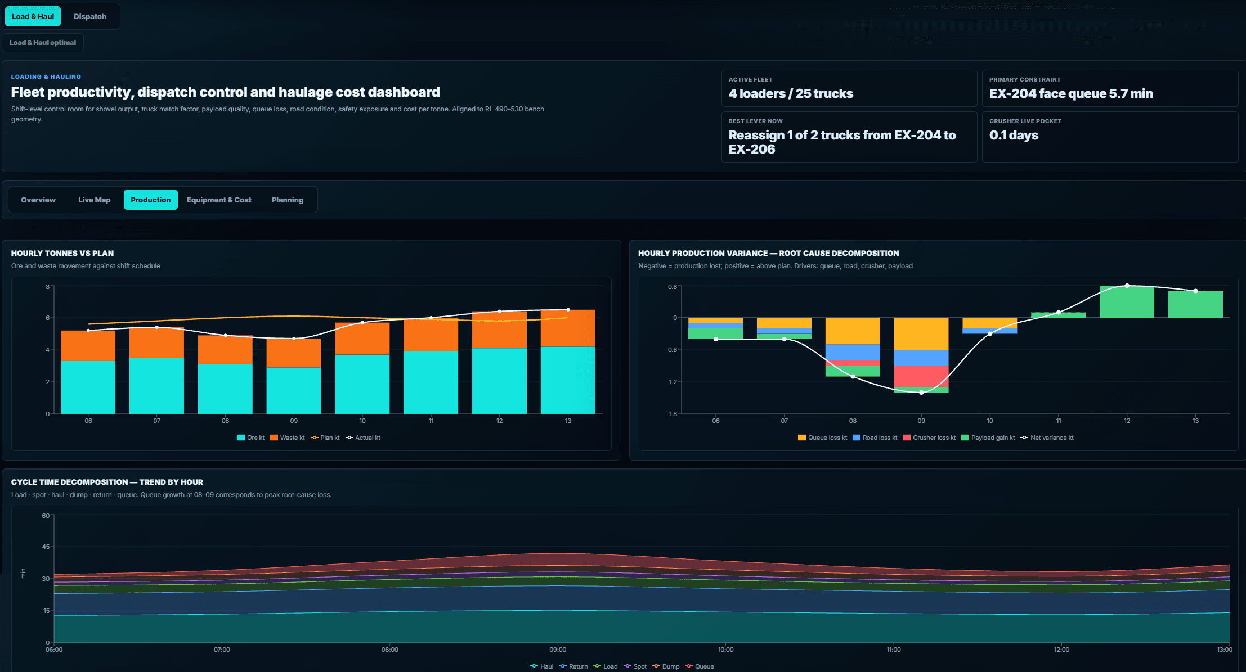Click hour 12 payload gain green bar
The height and width of the screenshot is (672, 1246).
pos(1127,302)
